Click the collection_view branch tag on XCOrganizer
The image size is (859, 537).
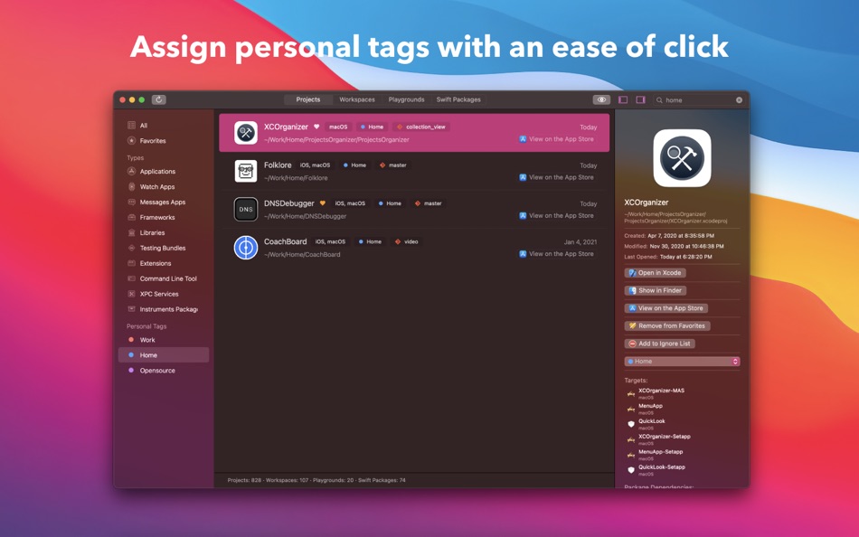421,127
